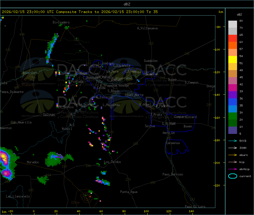Click the 'Punta_Agua' map label
This screenshot has width=254, height=215.
point(129,192)
